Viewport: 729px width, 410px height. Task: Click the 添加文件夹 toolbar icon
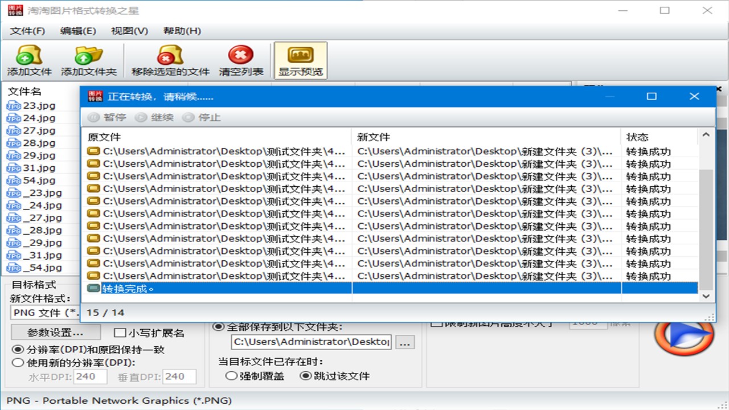(88, 59)
